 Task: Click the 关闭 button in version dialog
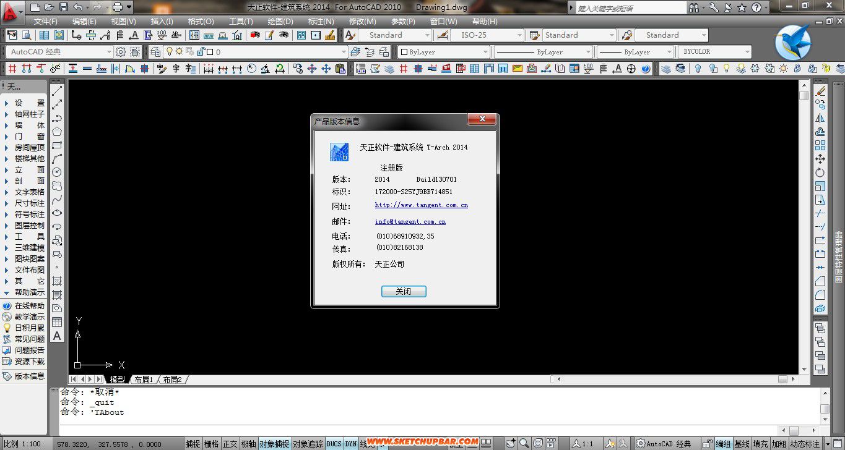pyautogui.click(x=404, y=291)
